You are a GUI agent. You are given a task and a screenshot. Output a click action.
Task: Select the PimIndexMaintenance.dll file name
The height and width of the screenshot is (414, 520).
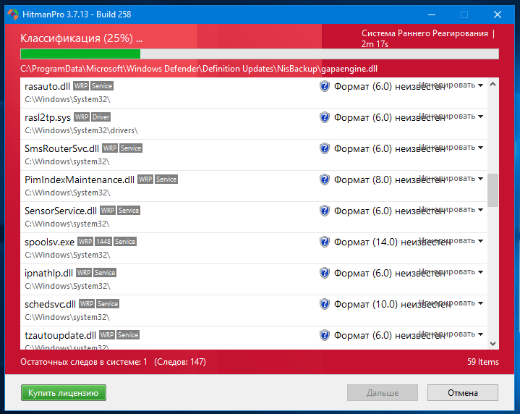tap(80, 179)
